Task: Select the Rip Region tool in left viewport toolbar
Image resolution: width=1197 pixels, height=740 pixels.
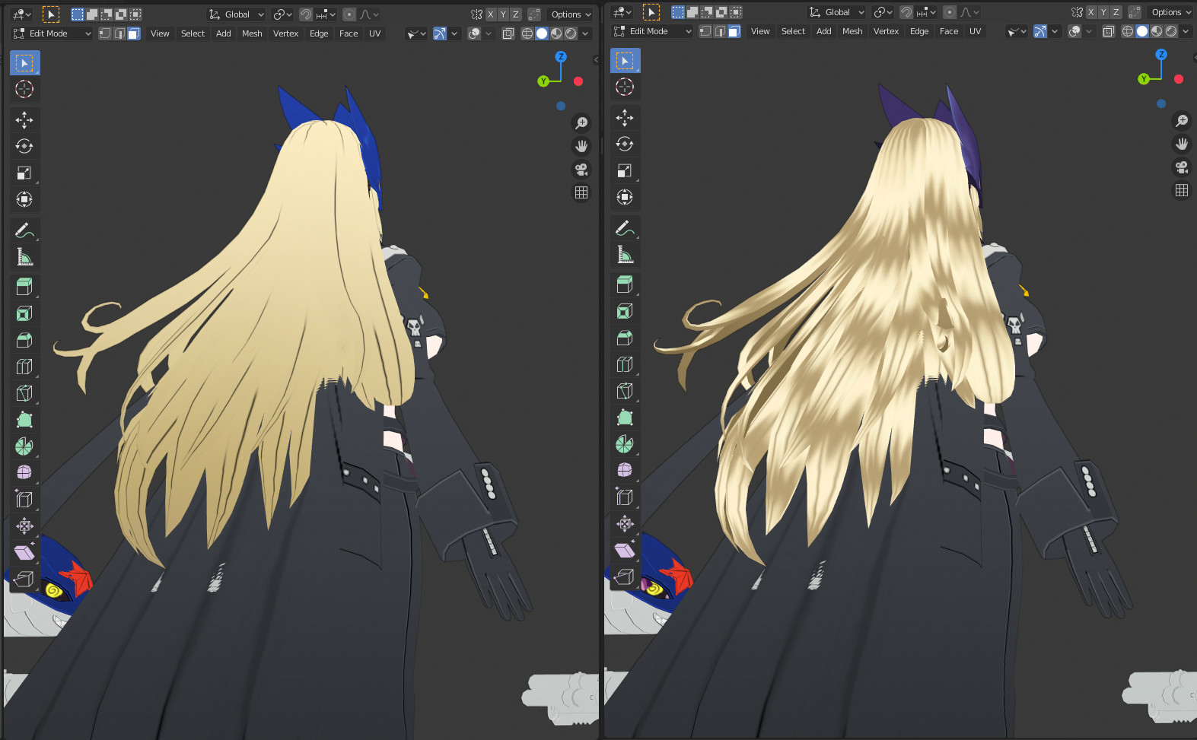Action: [x=24, y=579]
